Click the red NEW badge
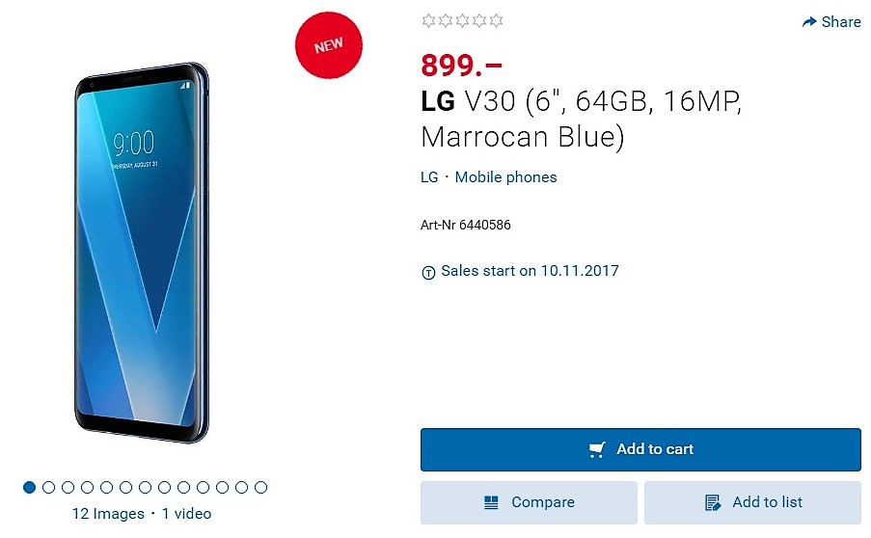 [x=328, y=45]
